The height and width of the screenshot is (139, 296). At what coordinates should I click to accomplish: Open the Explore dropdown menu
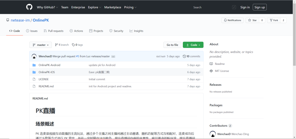[95, 7]
